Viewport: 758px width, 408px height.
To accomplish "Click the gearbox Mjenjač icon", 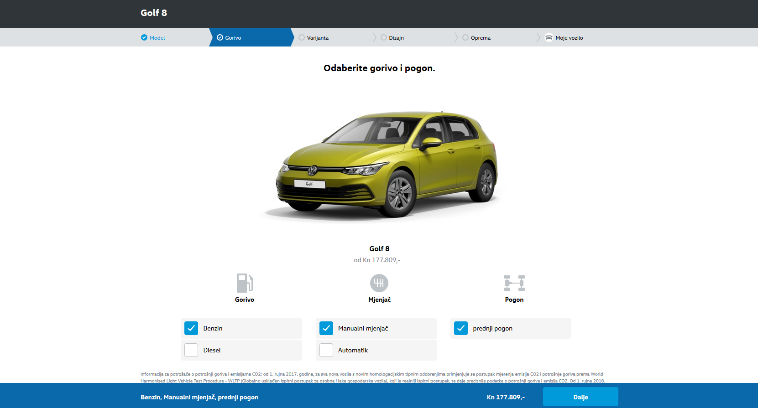I will 379,283.
